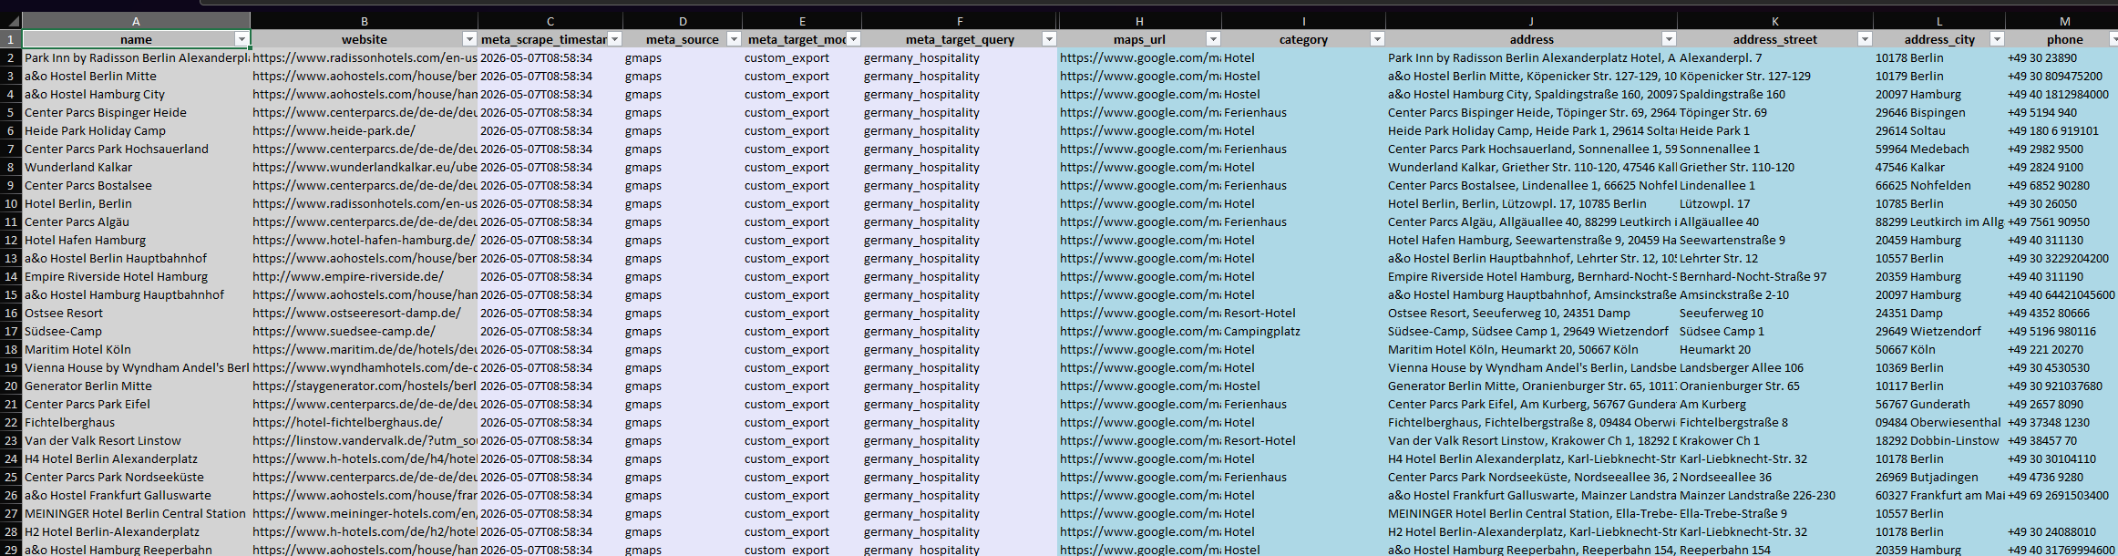Click the 'Alexanderpl. 7' street cell

coord(1775,57)
